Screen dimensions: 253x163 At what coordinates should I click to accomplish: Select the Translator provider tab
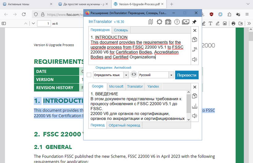click(135, 87)
